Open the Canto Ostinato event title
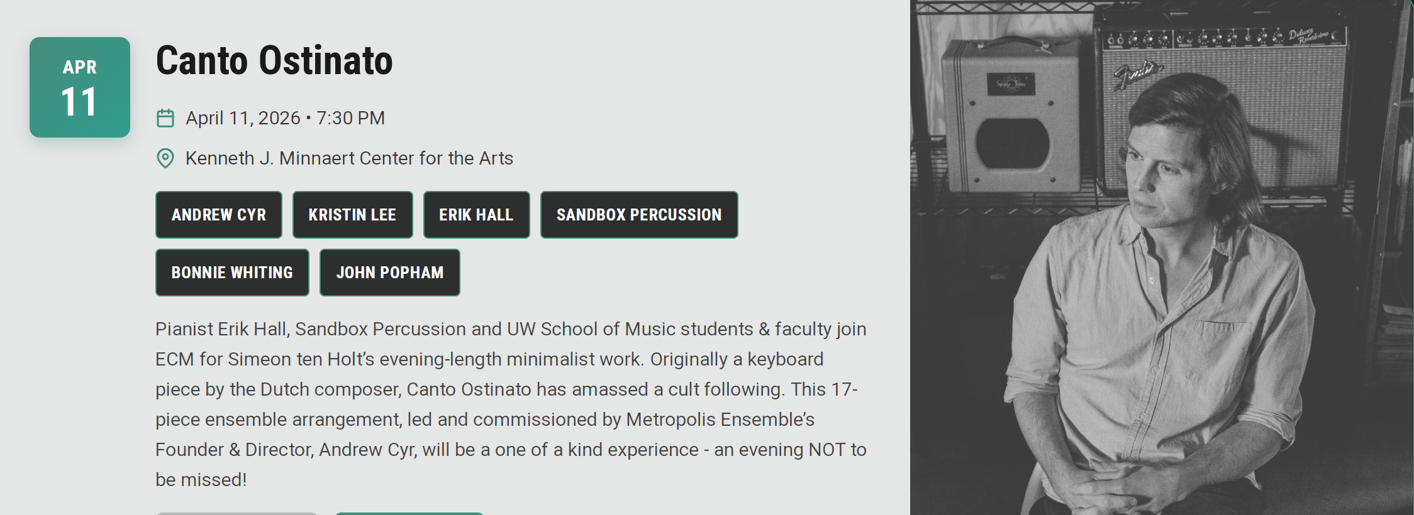This screenshot has width=1414, height=515. click(274, 61)
